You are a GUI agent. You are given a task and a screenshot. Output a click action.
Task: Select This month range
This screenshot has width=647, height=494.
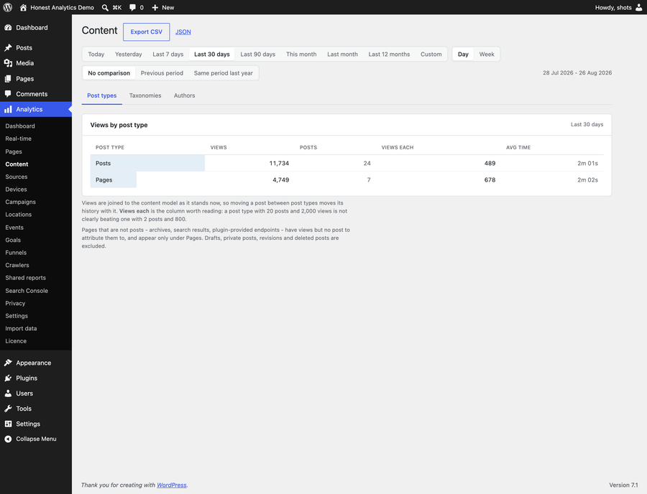pos(301,54)
